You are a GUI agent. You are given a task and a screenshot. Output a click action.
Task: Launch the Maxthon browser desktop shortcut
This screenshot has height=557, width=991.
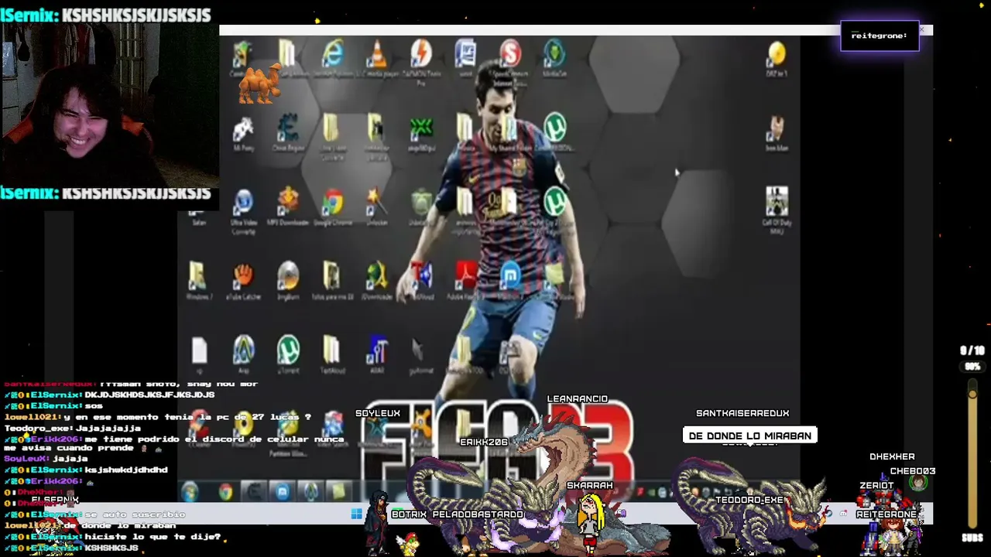coord(510,275)
